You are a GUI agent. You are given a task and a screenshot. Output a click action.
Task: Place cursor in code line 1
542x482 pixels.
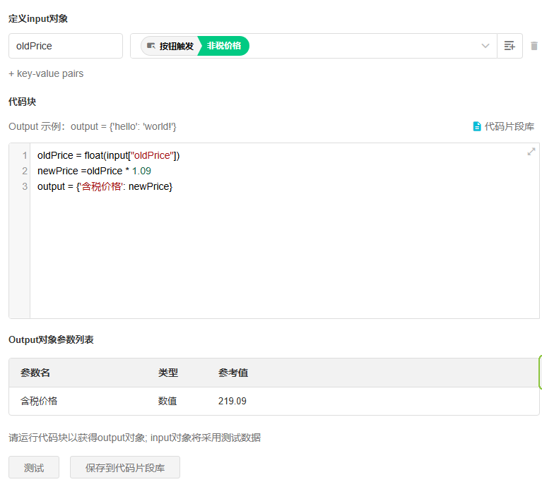(108, 155)
